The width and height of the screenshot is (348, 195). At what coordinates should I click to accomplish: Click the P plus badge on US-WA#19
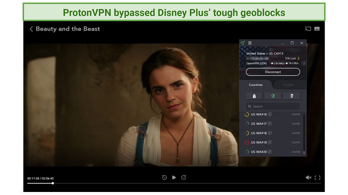coord(270,142)
